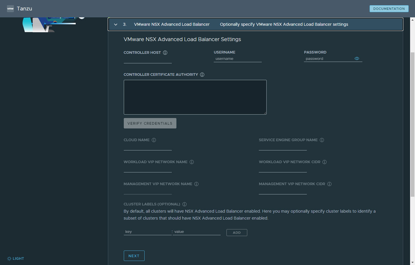Image resolution: width=415 pixels, height=265 pixels.
Task: Collapse step 3 section chevron
Action: click(x=116, y=25)
